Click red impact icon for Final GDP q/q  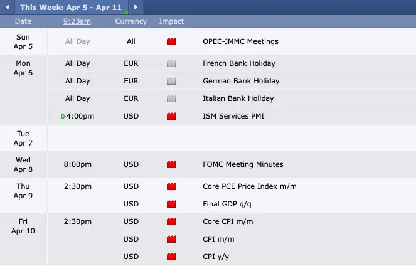171,204
